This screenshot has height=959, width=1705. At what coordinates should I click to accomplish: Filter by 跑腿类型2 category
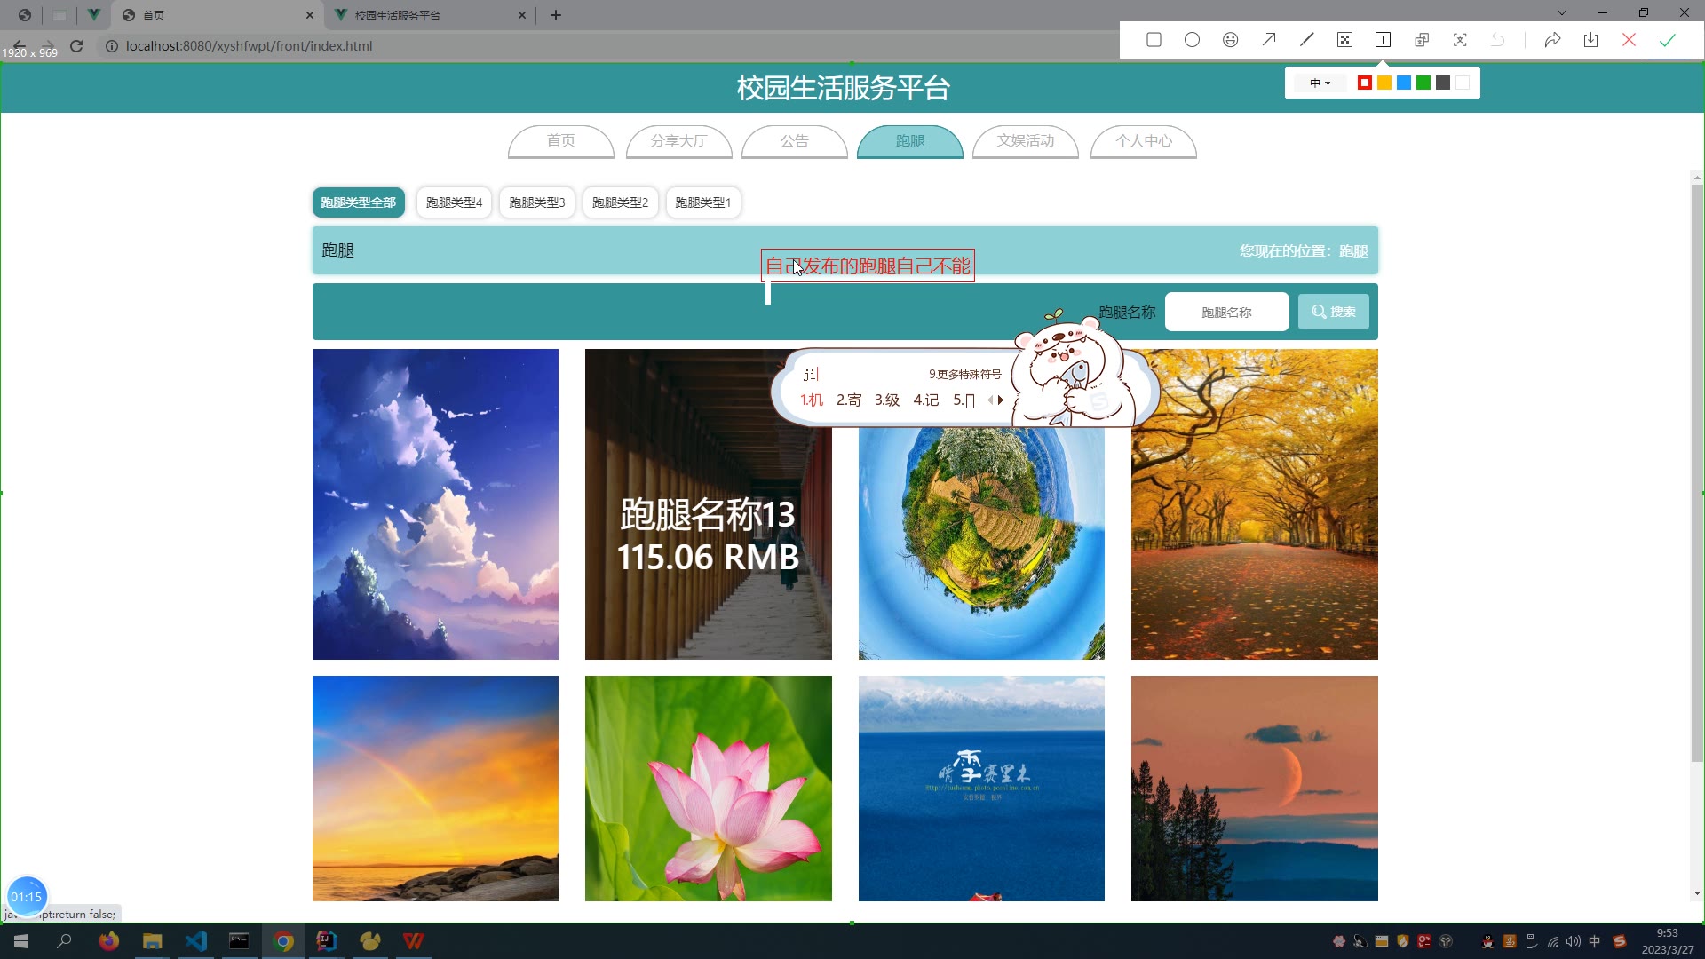point(620,202)
